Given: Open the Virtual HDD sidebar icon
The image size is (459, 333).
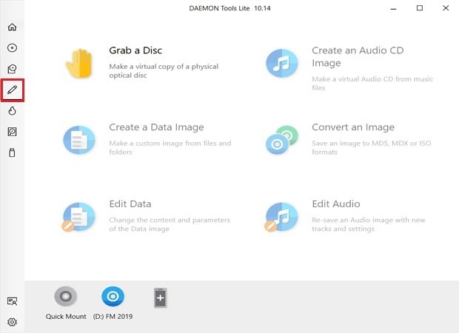Looking at the screenshot, I should [x=12, y=132].
